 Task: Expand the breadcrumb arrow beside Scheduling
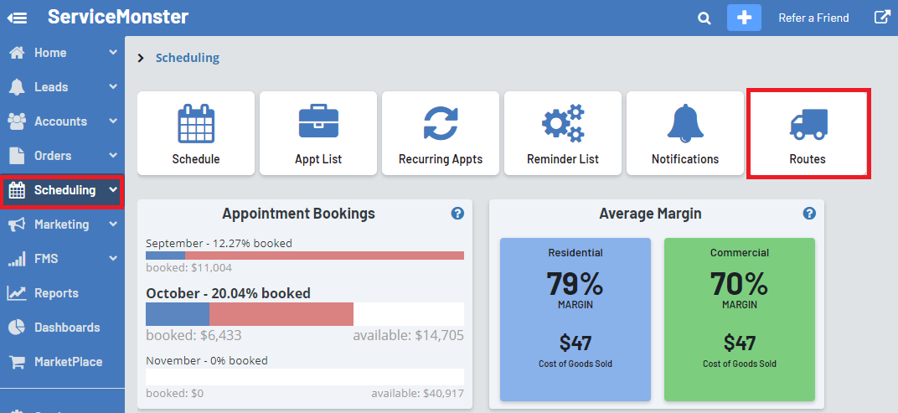point(141,58)
